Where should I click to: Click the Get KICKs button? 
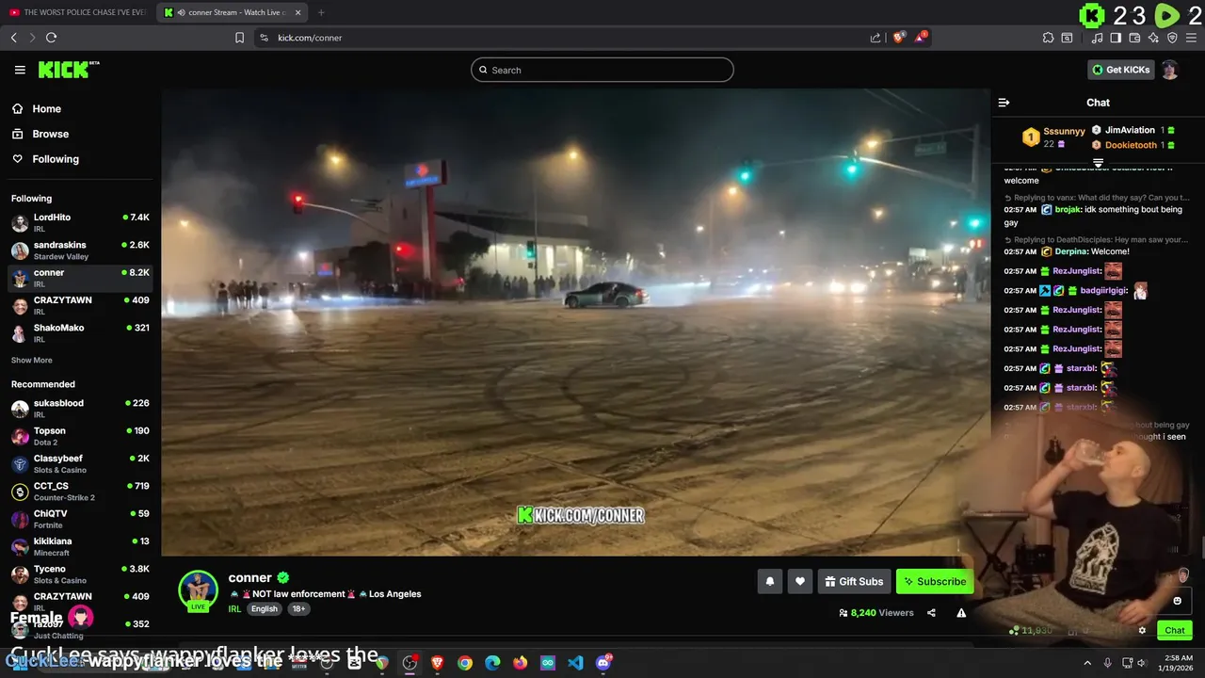(1120, 70)
